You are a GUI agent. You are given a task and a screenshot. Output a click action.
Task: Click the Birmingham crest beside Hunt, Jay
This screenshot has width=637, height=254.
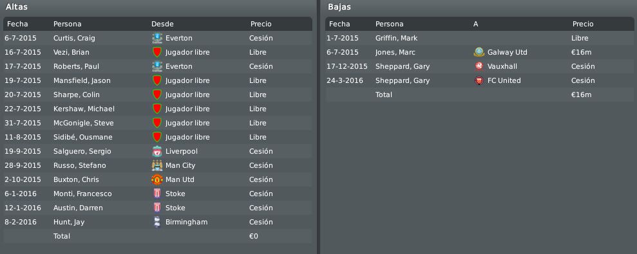pyautogui.click(x=157, y=222)
